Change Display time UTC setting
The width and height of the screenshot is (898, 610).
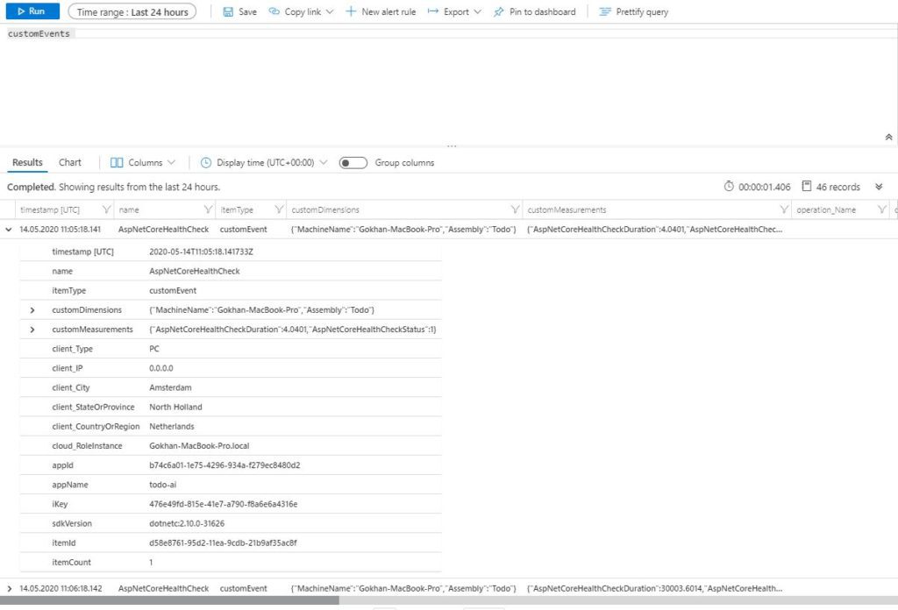pyautogui.click(x=264, y=162)
